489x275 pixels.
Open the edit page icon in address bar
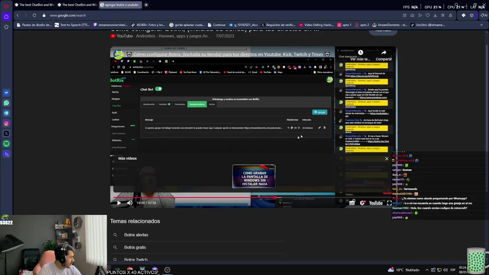click(405, 15)
